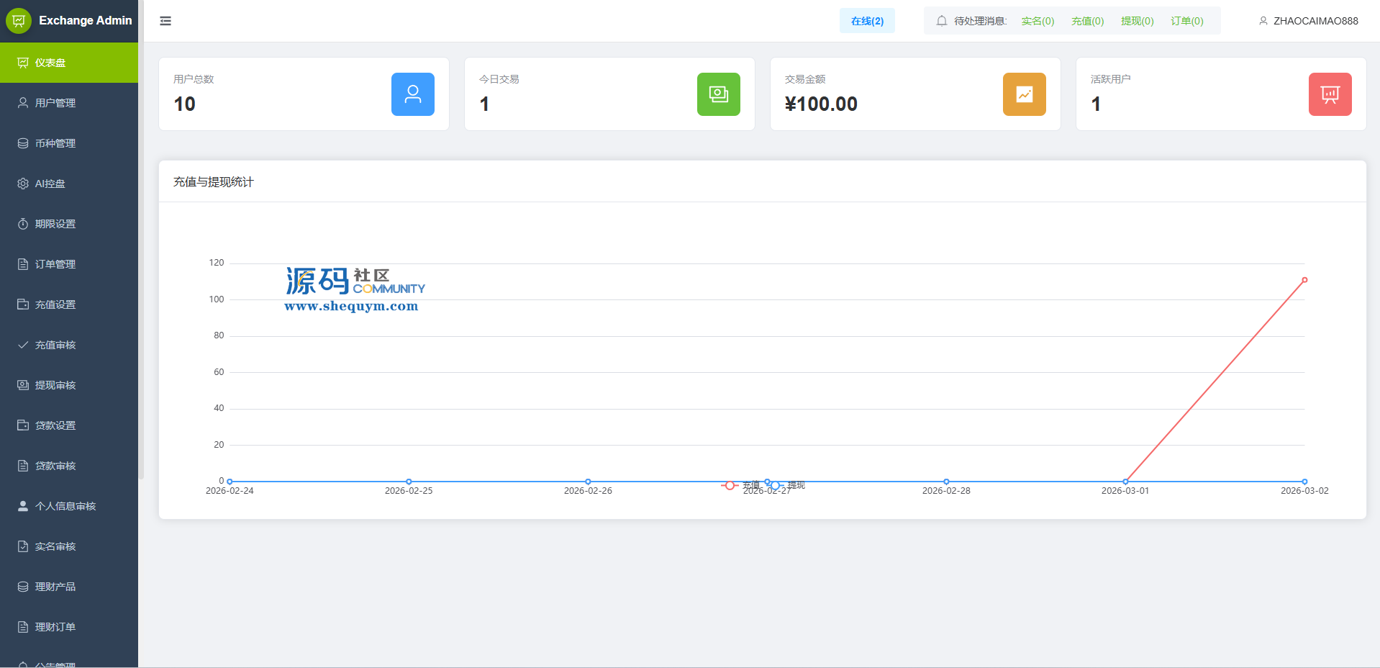This screenshot has height=668, width=1380.
Task: Click the green today's trades icon
Action: point(718,94)
